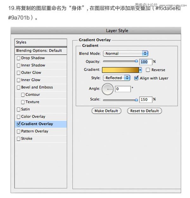Click the Opacity value field showing 100

point(146,62)
